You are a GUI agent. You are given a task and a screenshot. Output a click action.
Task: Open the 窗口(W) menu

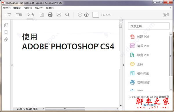pos(39,8)
